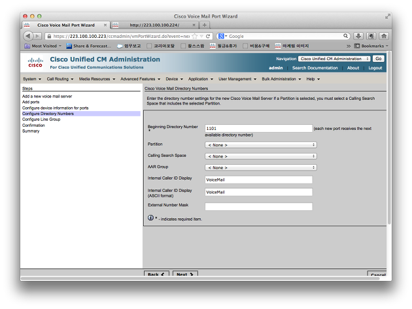The width and height of the screenshot is (412, 309).
Task: Click the Cancel button at bottom right
Action: coord(377,274)
